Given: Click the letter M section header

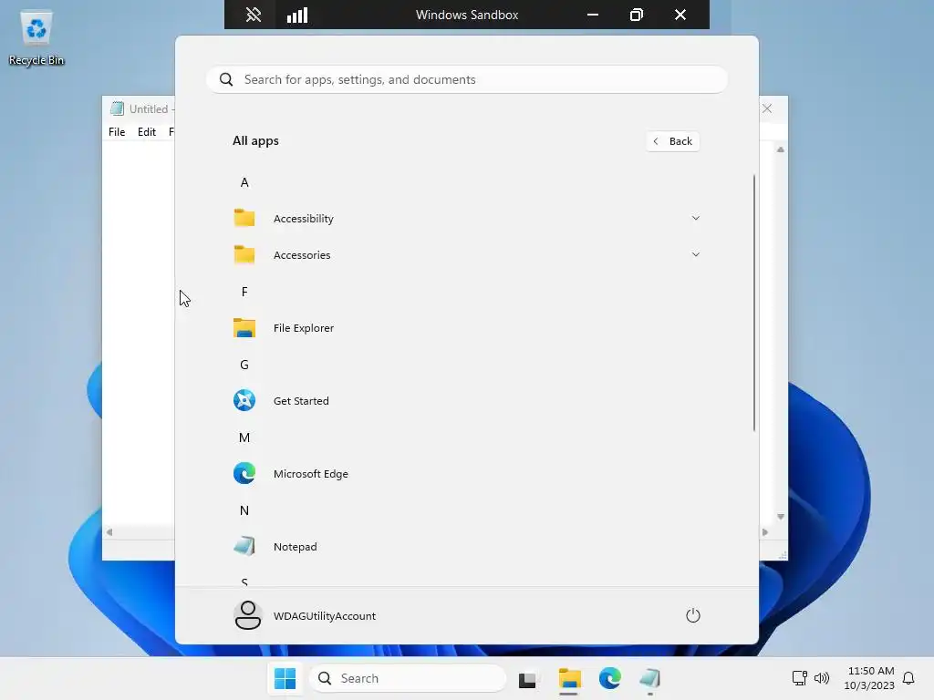Looking at the screenshot, I should coord(244,437).
